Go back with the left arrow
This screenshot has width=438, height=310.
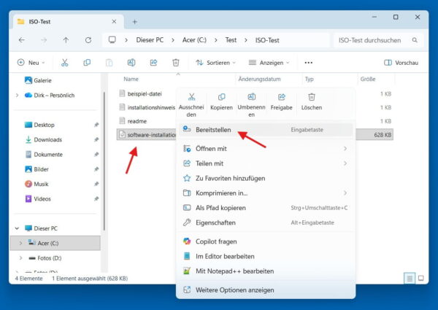pos(21,40)
